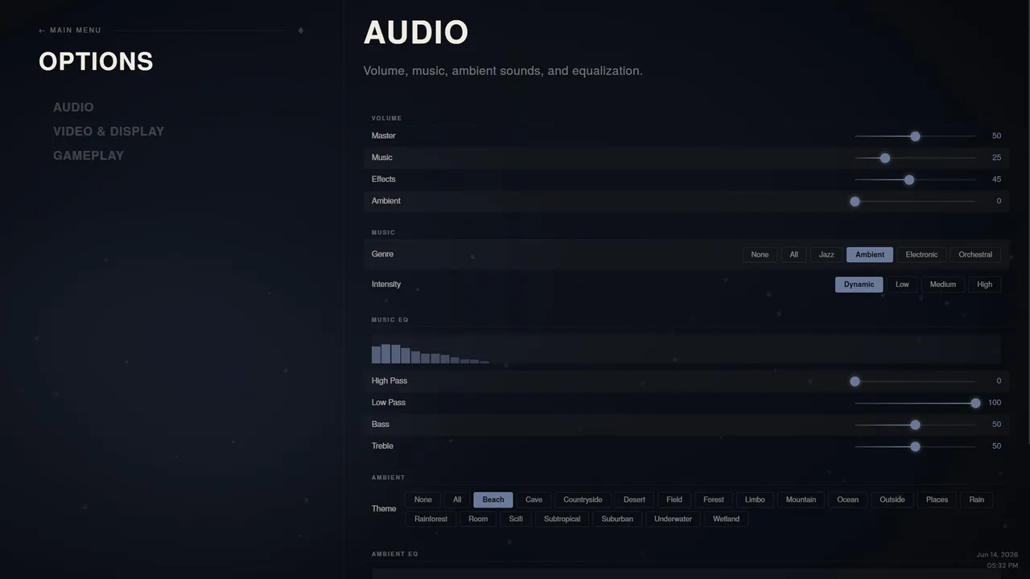Set music intensity to Low
The image size is (1030, 579).
tap(902, 284)
